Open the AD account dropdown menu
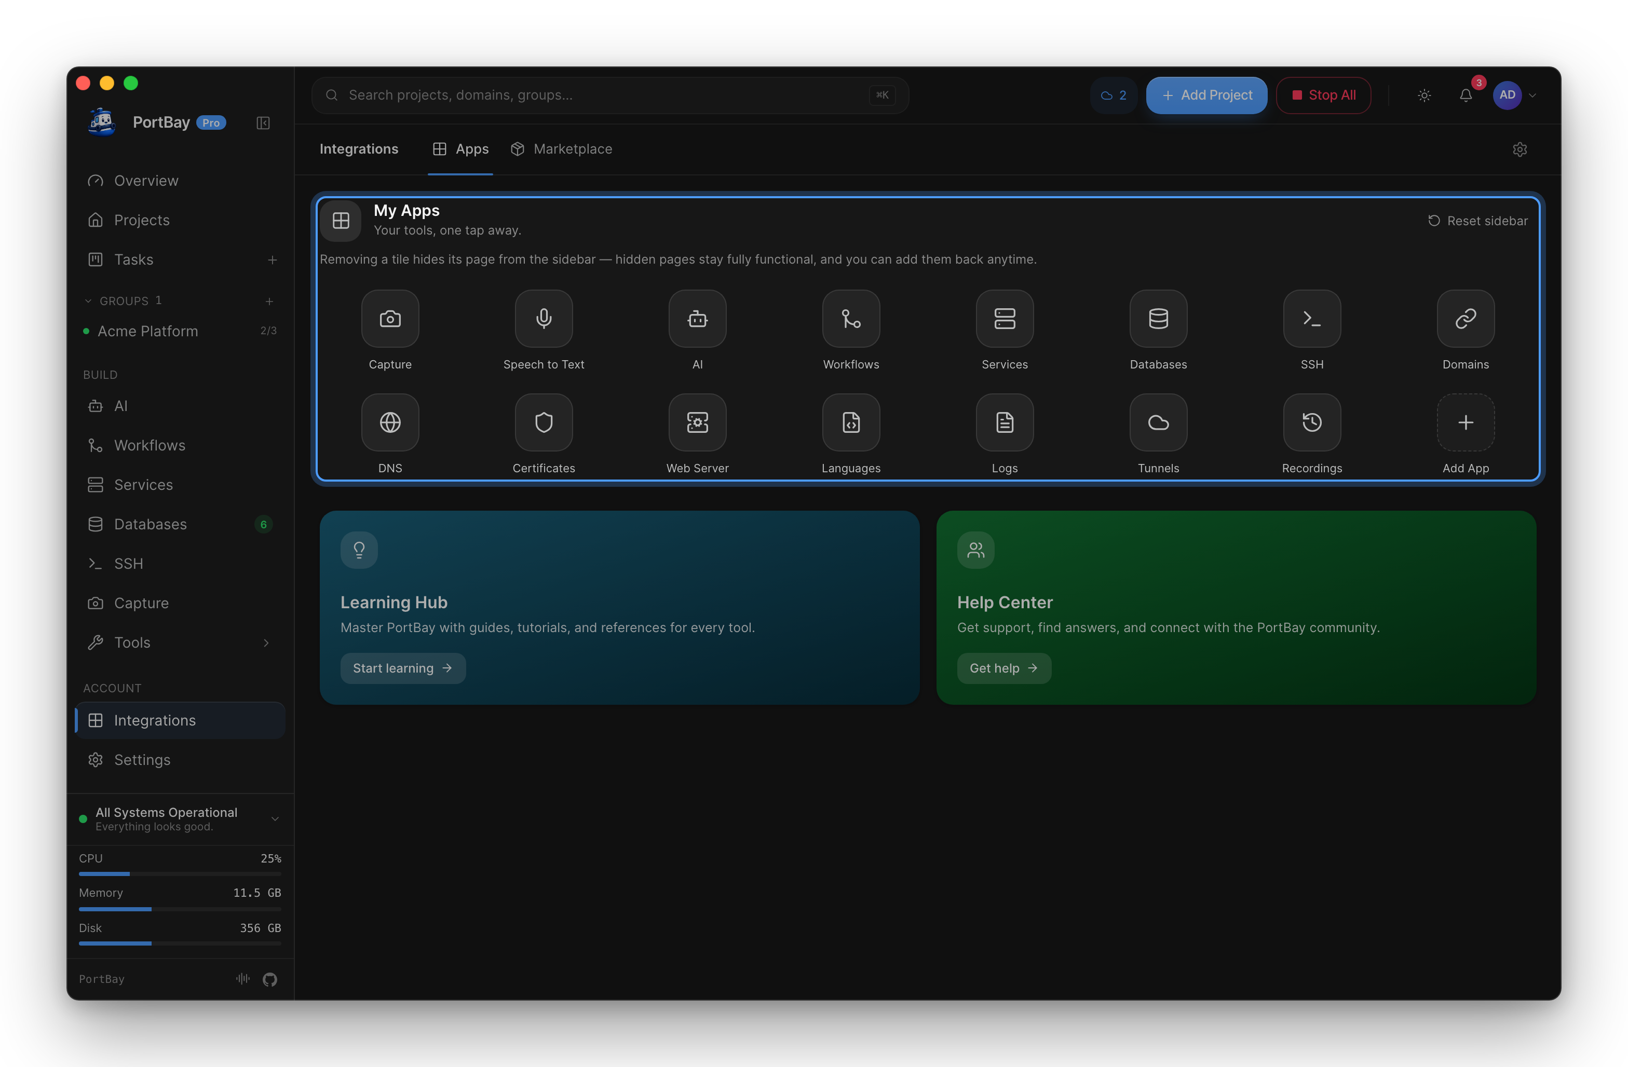The image size is (1628, 1067). click(x=1515, y=95)
